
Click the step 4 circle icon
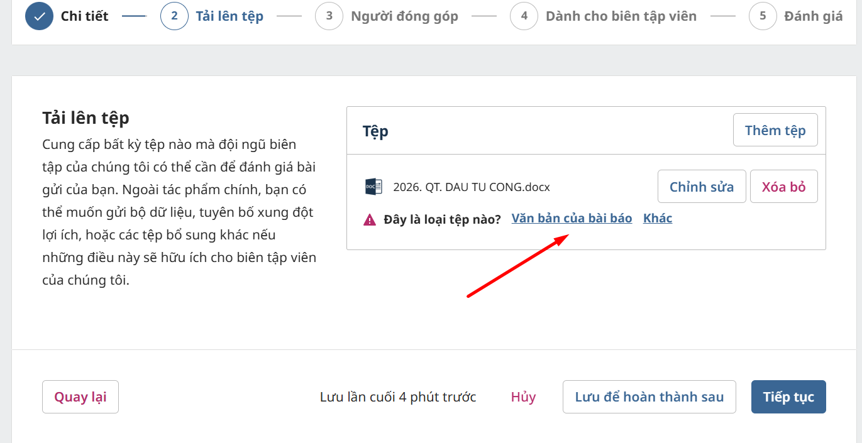(524, 16)
